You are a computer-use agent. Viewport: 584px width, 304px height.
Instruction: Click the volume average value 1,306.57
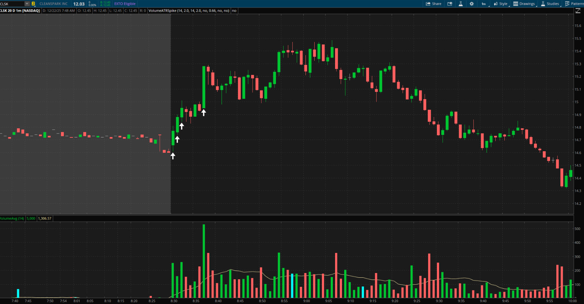(x=45, y=218)
